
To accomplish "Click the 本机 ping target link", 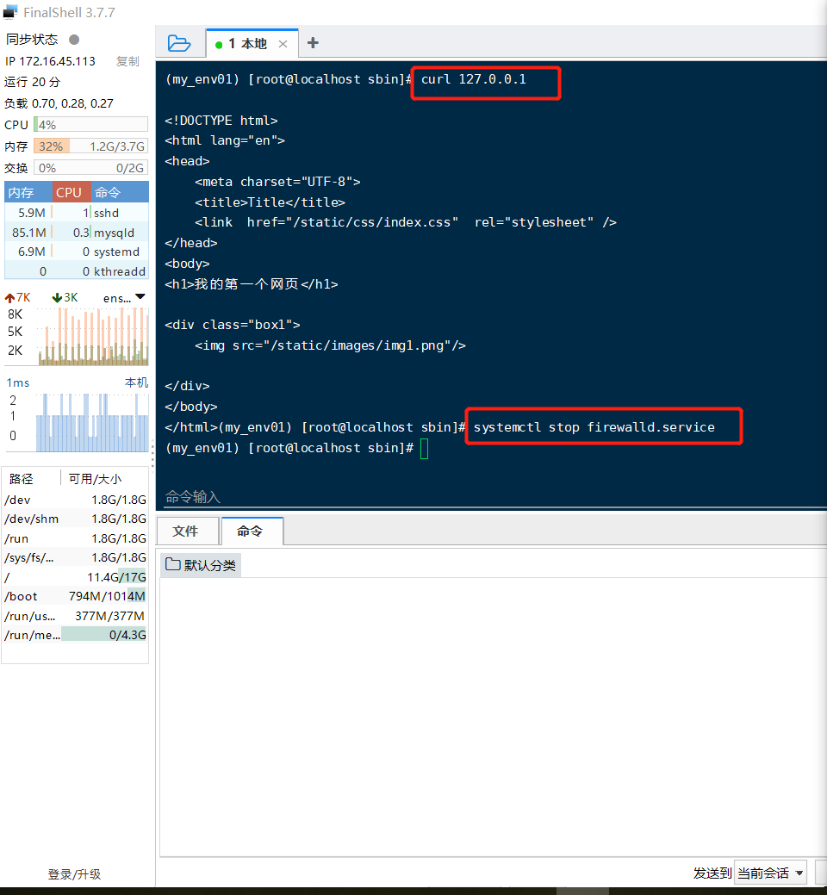I will click(136, 382).
